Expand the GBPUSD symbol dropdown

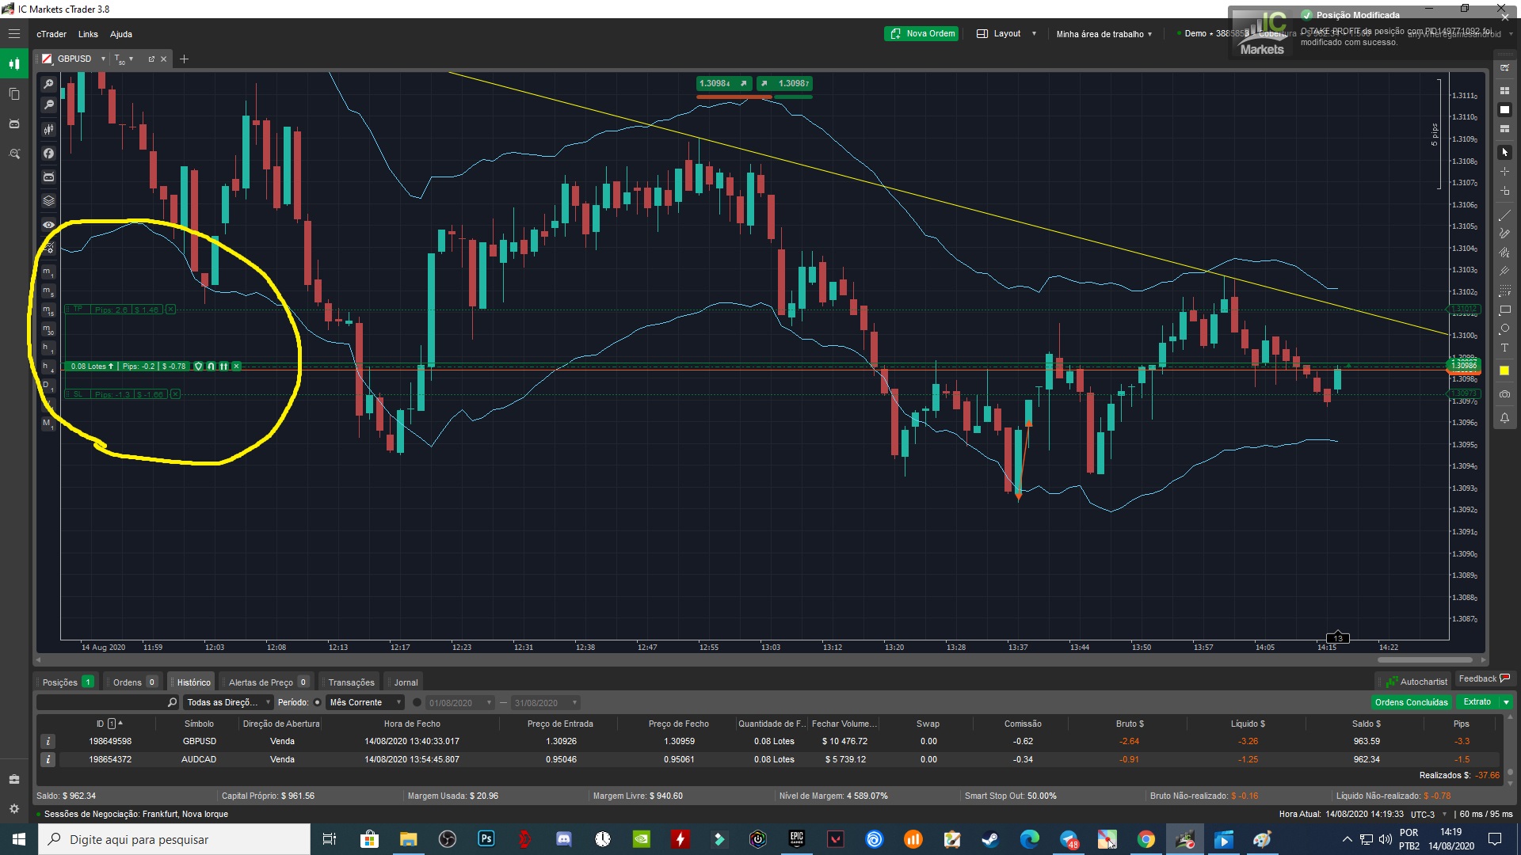(103, 59)
